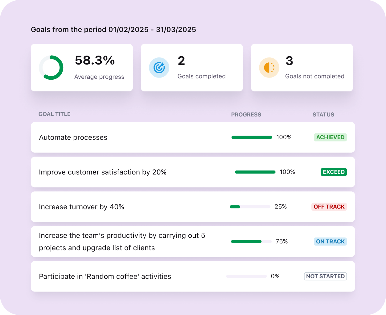The width and height of the screenshot is (386, 315).
Task: Click the 25% progress value
Action: pyautogui.click(x=281, y=207)
